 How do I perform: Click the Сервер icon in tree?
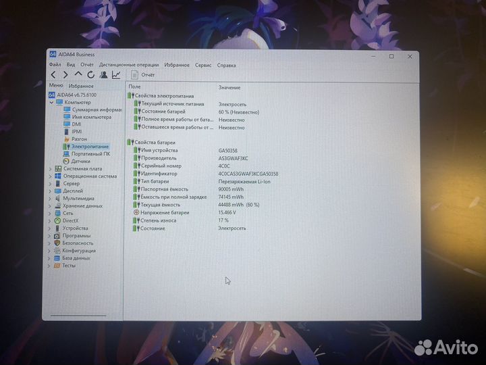click(58, 183)
